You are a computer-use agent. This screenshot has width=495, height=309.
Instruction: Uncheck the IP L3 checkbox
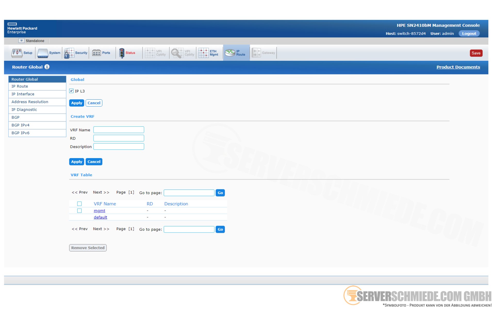click(x=71, y=91)
